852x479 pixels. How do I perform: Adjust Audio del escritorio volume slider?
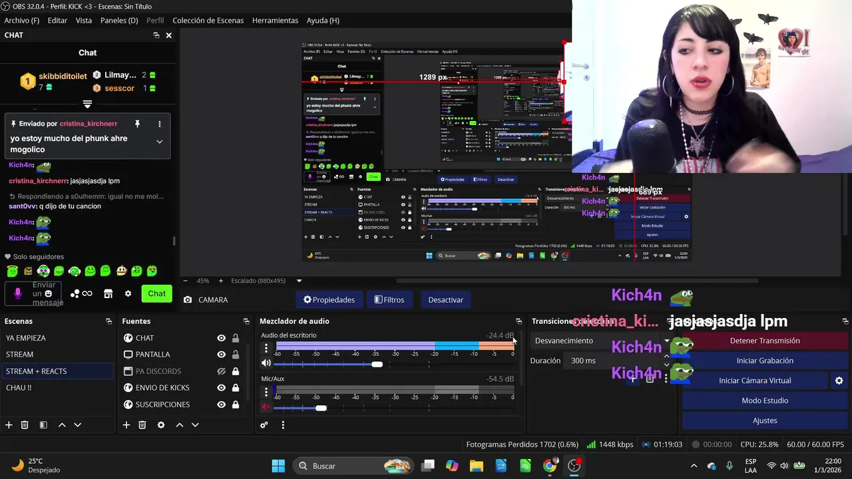pos(377,364)
